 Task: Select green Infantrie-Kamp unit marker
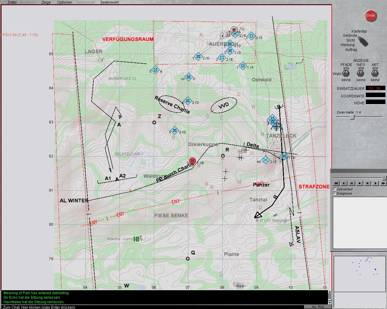click(137, 239)
